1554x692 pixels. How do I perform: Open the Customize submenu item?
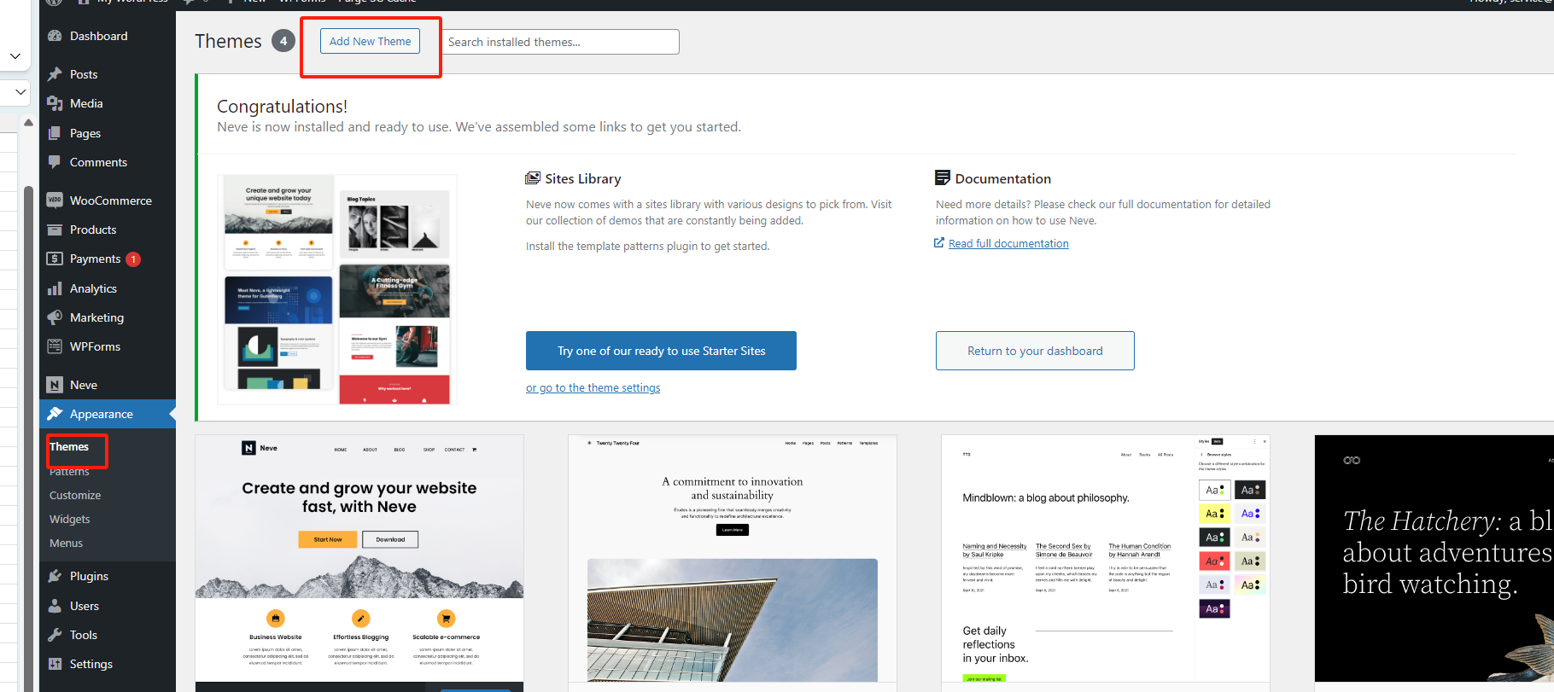[x=75, y=495]
